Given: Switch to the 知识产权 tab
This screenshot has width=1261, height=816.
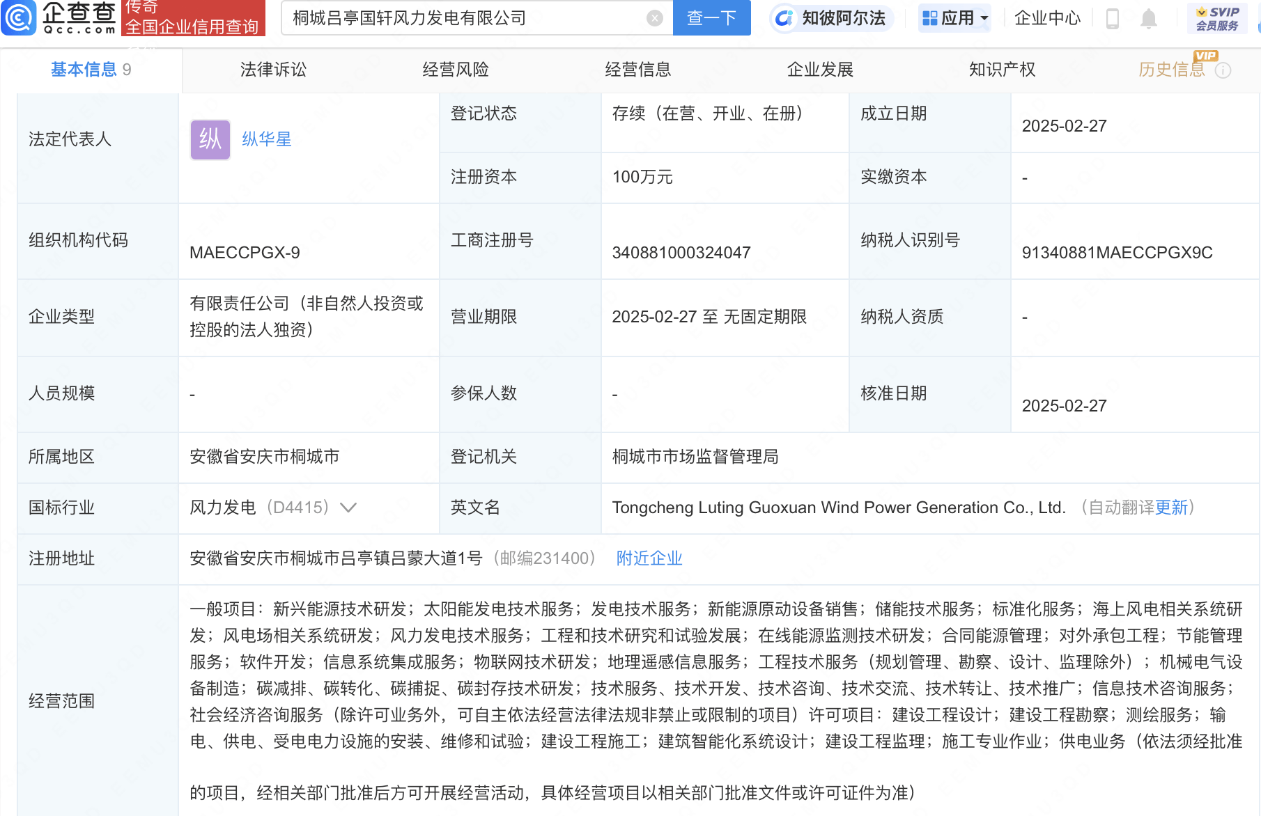Looking at the screenshot, I should 1003,70.
